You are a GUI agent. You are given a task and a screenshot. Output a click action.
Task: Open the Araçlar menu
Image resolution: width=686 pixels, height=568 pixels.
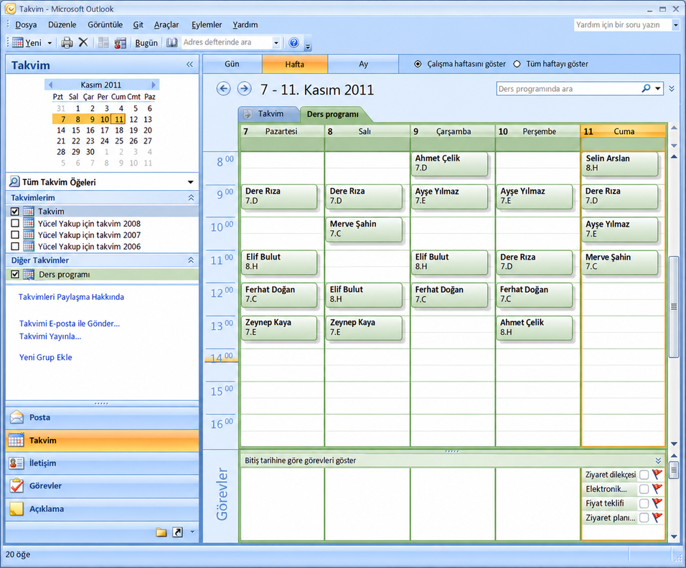tap(166, 25)
